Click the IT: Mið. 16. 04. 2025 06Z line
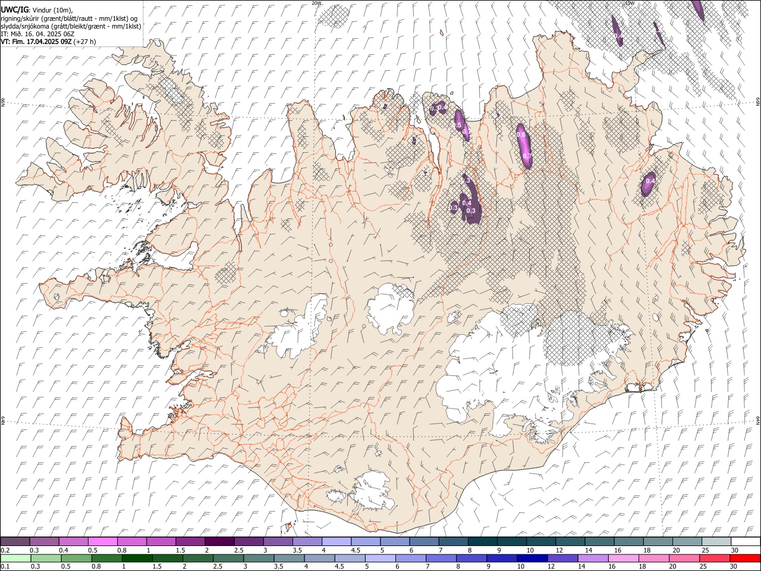This screenshot has width=761, height=571. (x=37, y=34)
